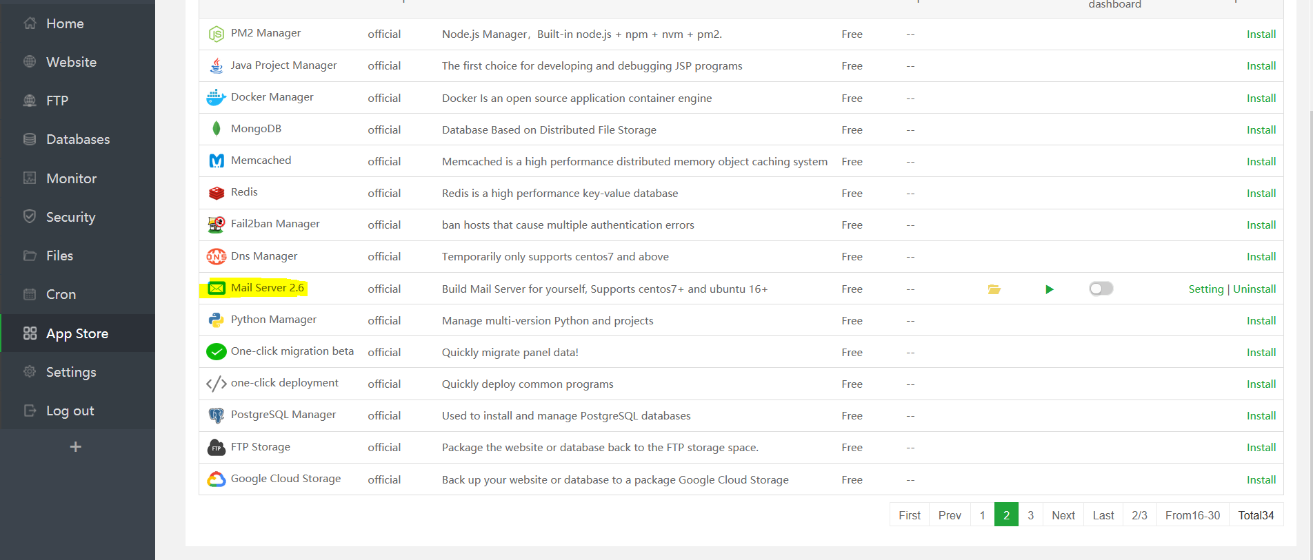Viewport: 1313px width, 560px height.
Task: Go to page 3 of results
Action: (x=1030, y=515)
